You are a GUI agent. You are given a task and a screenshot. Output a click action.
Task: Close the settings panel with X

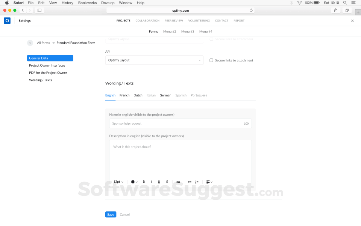click(352, 21)
